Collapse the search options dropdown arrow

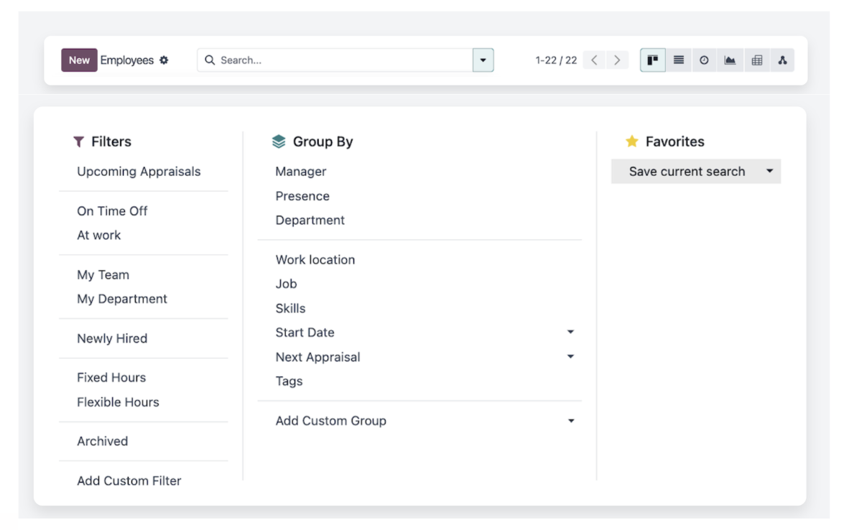(x=483, y=60)
